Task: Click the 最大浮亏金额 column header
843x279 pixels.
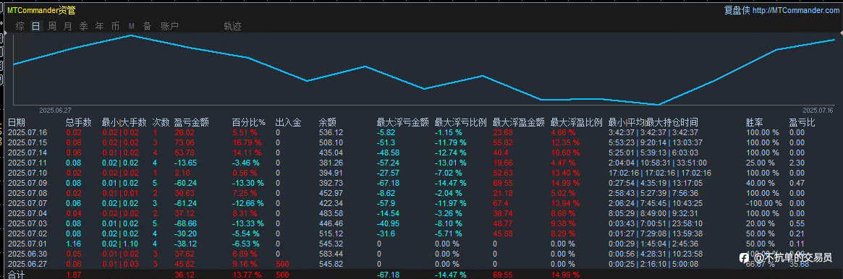Action: click(402, 122)
